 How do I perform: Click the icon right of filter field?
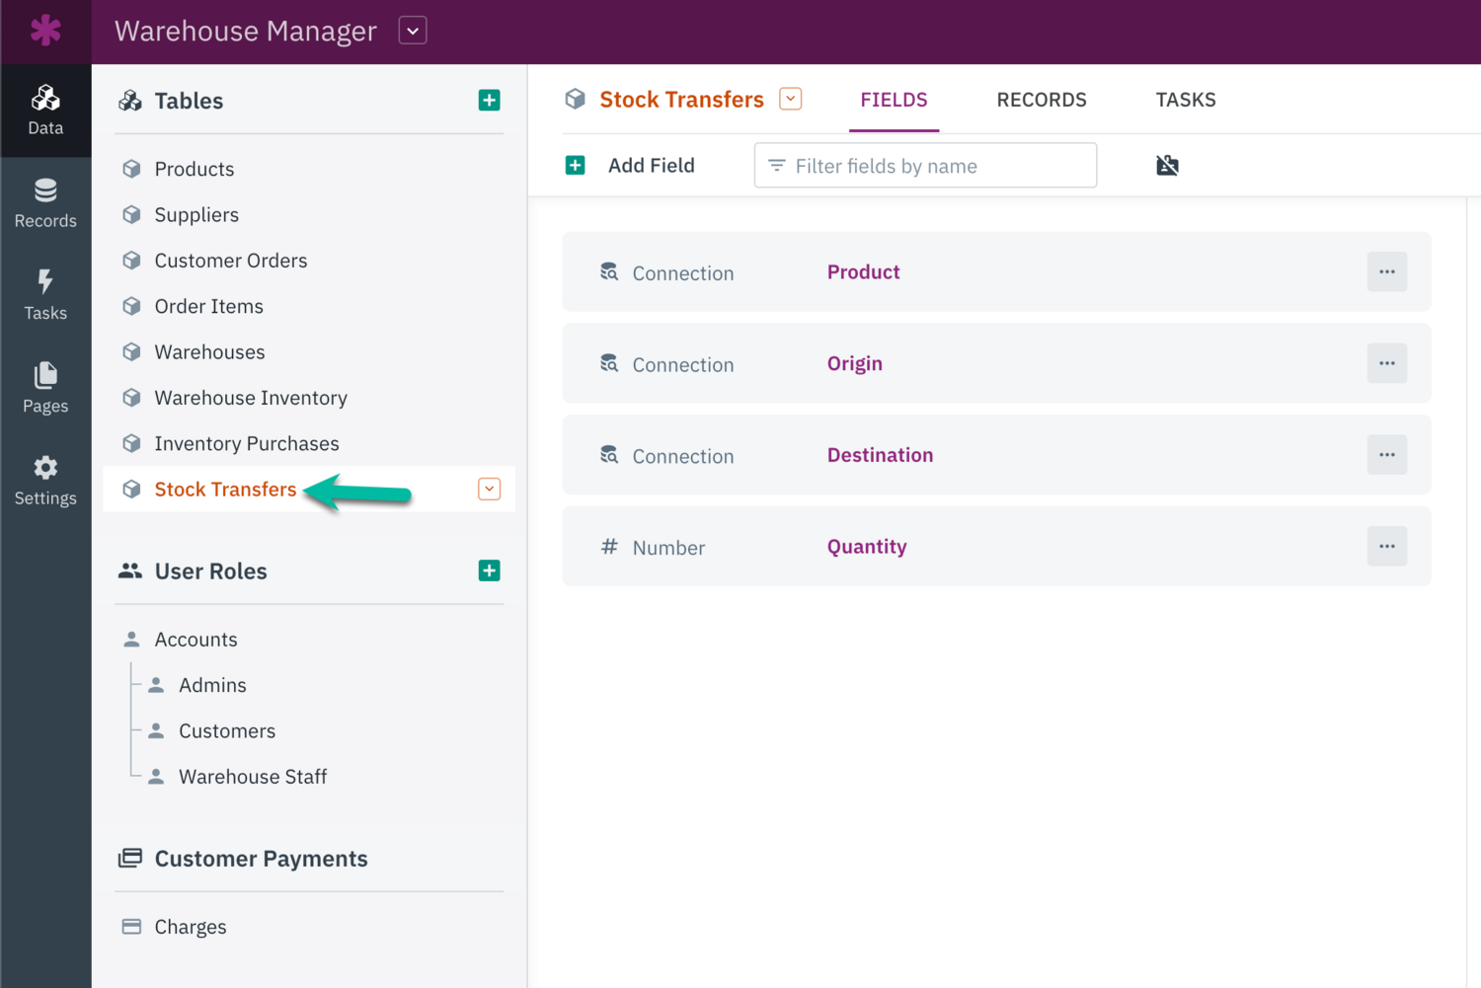(x=1167, y=166)
